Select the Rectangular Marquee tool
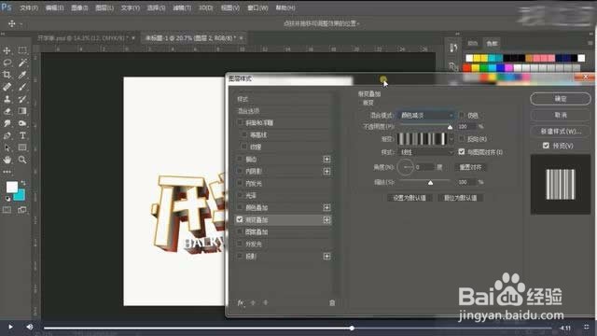 (22, 50)
